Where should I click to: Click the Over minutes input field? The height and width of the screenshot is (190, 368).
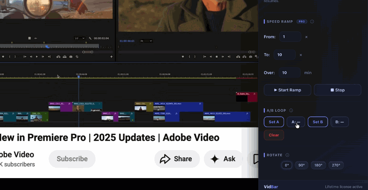(x=290, y=73)
